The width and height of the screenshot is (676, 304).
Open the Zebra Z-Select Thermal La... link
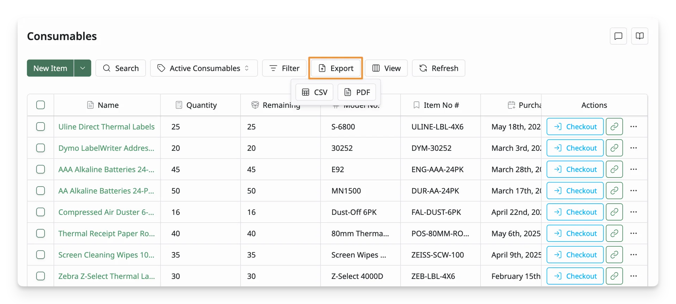click(x=106, y=276)
